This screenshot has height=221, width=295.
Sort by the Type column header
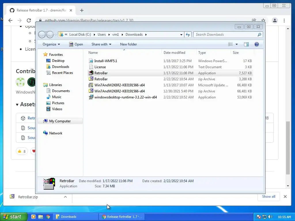click(202, 53)
